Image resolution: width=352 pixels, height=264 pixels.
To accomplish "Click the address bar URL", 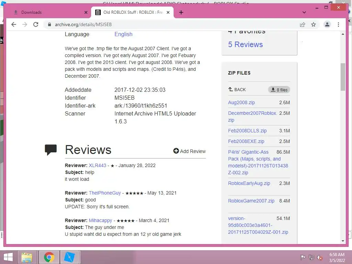I will pyautogui.click(x=83, y=24).
